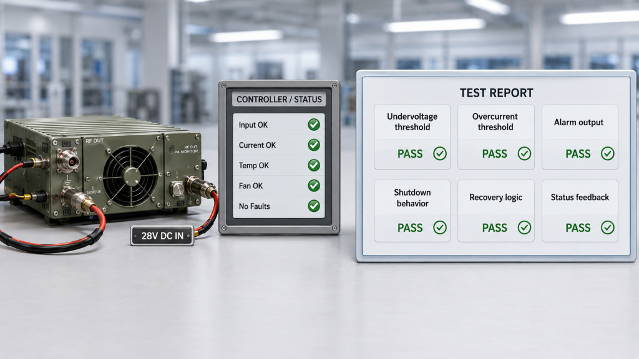Click PASS text under Undervoltage threshold
Image resolution: width=639 pixels, height=359 pixels.
click(x=410, y=154)
